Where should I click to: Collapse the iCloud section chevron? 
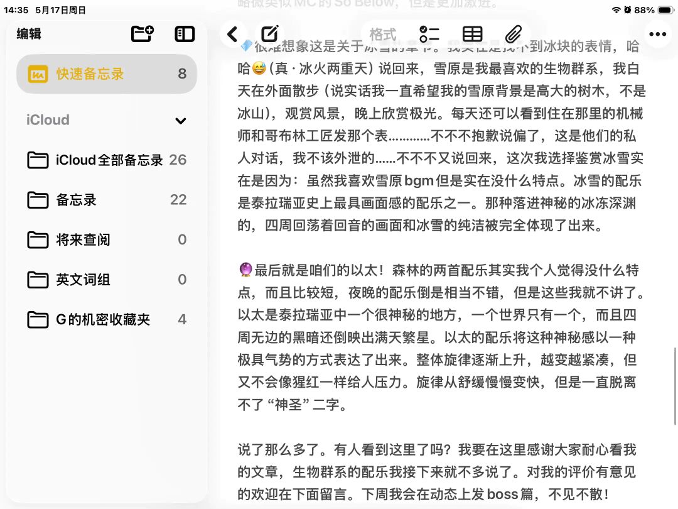coord(181,120)
